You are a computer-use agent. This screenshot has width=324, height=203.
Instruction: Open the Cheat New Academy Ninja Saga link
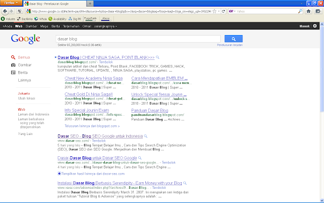[94, 78]
